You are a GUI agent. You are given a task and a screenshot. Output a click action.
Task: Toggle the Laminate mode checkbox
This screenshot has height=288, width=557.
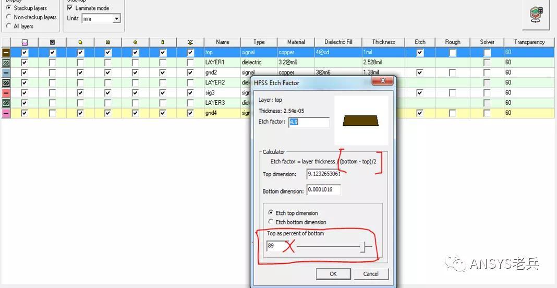70,7
